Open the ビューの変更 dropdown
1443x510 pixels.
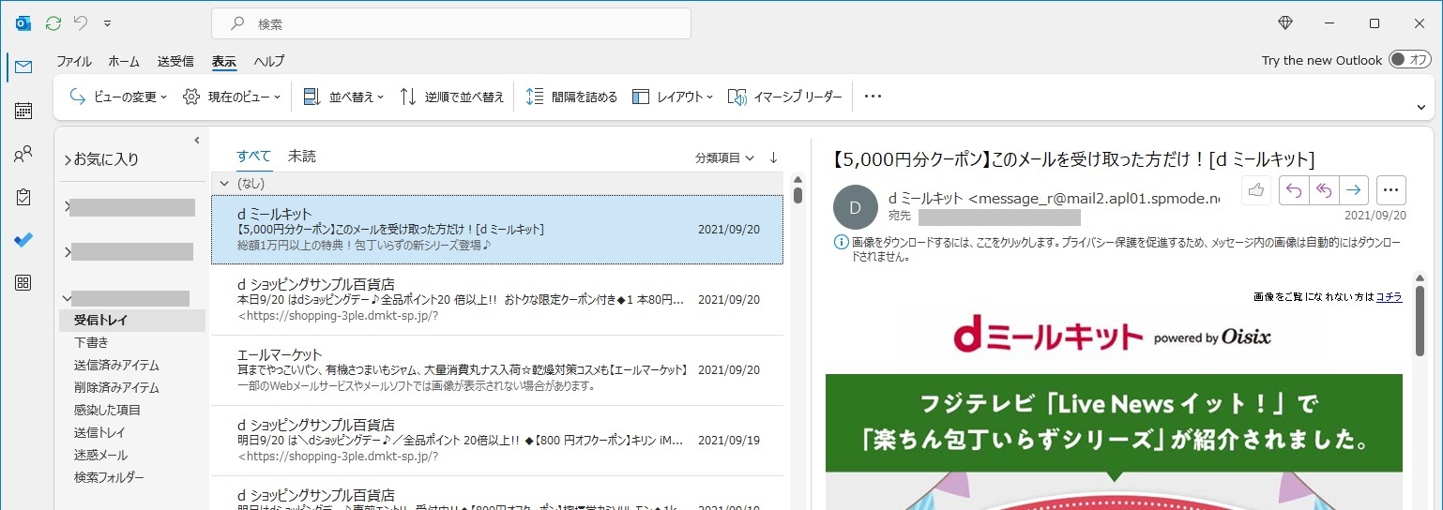point(118,97)
